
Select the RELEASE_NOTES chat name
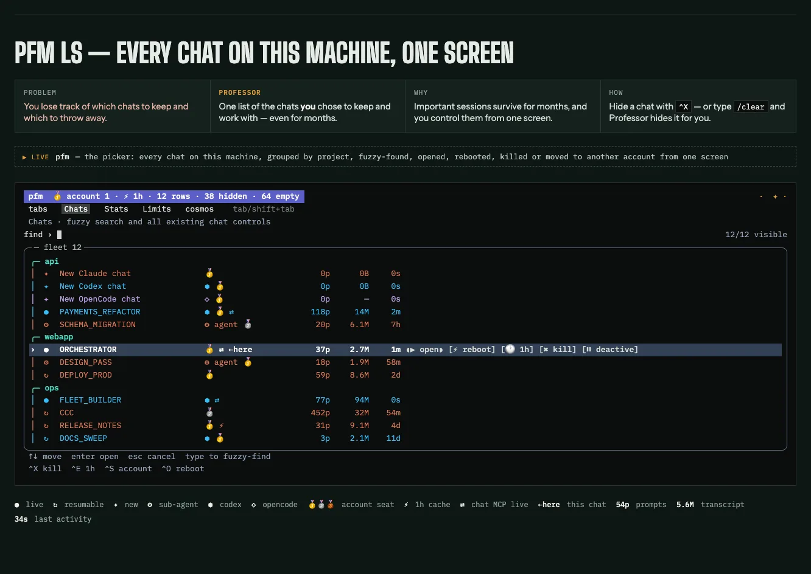90,426
